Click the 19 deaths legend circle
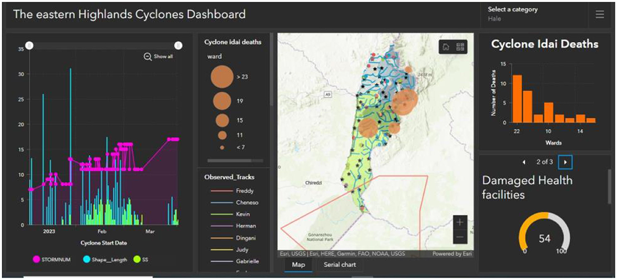 pos(222,101)
